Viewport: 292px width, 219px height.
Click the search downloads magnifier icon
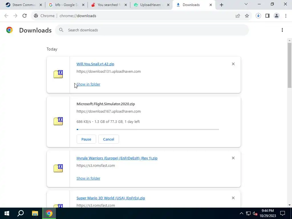[61, 30]
